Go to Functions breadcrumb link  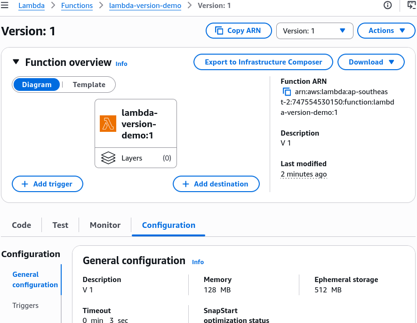[x=77, y=5]
